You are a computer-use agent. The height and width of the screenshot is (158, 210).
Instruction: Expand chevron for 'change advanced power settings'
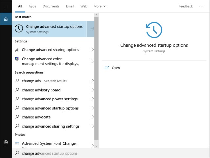point(93,99)
